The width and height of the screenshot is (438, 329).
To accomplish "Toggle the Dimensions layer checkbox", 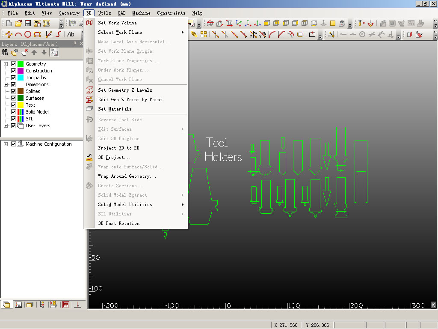I will pos(13,84).
